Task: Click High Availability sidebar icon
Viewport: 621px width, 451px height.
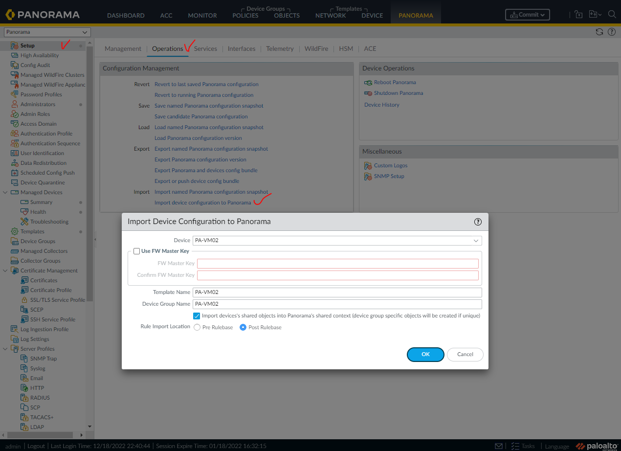Action: click(x=15, y=55)
